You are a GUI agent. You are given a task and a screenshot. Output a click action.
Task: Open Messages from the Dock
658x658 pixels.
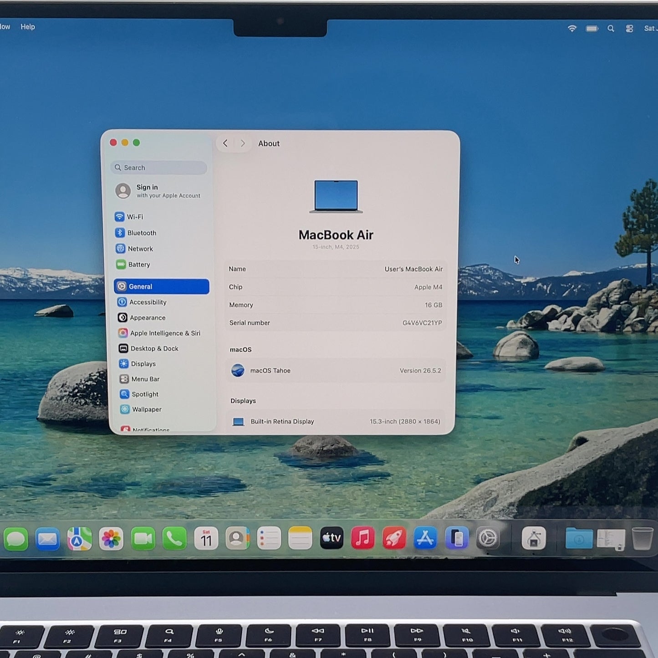tap(16, 539)
